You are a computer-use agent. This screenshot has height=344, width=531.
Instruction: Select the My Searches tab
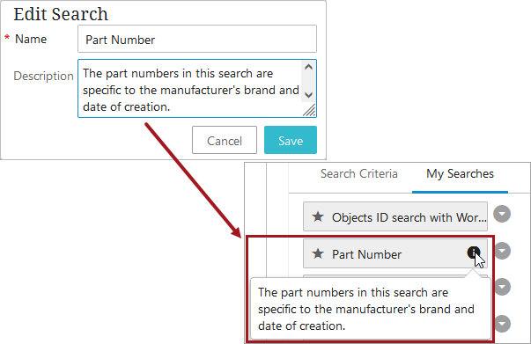460,174
